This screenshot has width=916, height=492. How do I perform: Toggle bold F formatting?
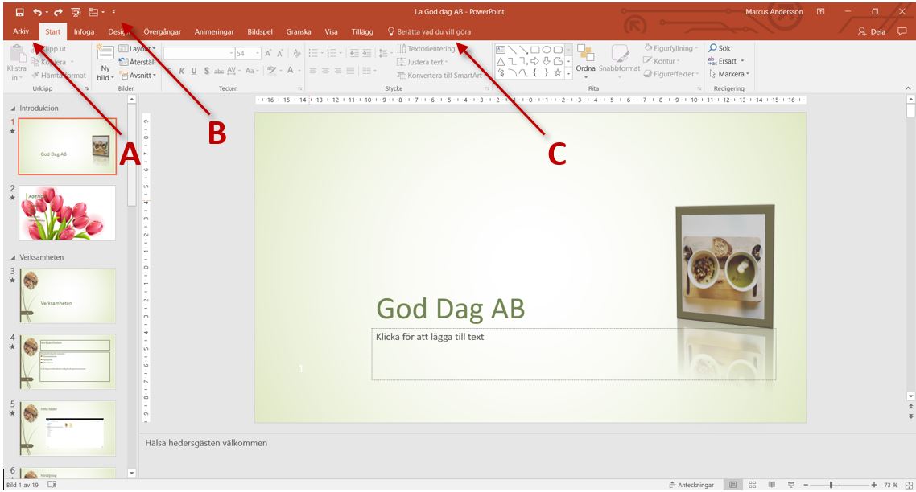point(169,71)
